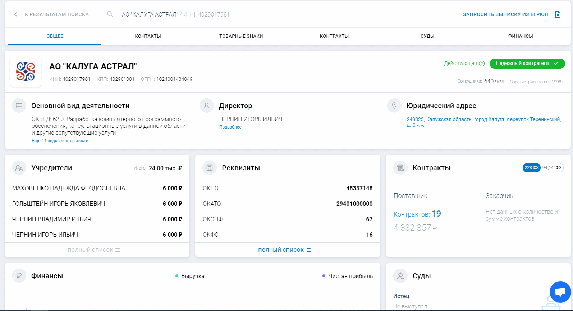Click the Надежный контрагент badge
Screen dimensions: 573x311
pyautogui.click(x=527, y=64)
